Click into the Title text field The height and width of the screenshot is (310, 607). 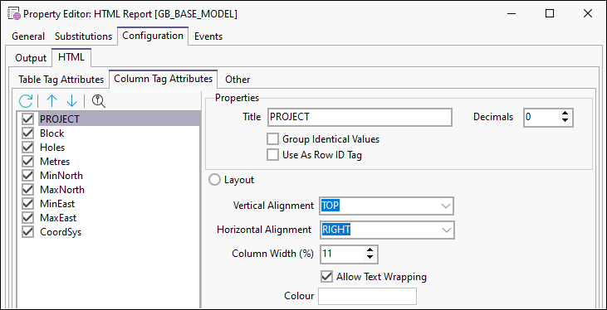point(360,117)
